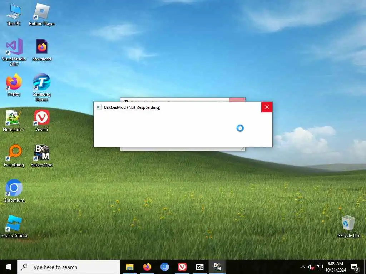Open 7-Zip from the taskbar

tap(199, 267)
